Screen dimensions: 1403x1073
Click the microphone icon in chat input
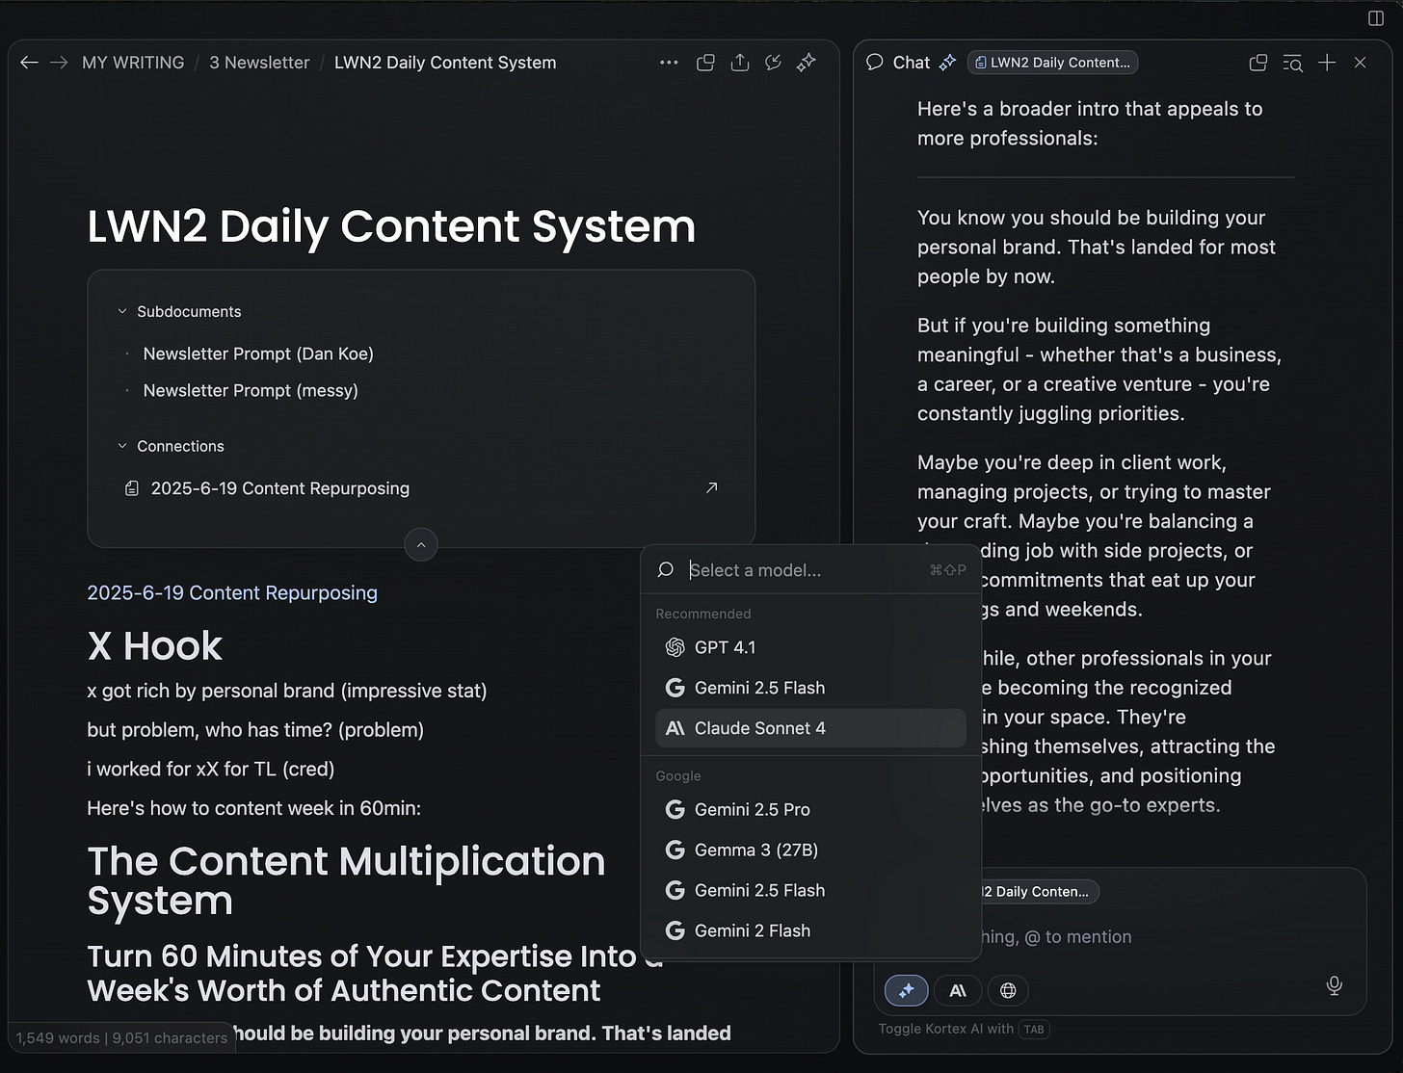1335,985
